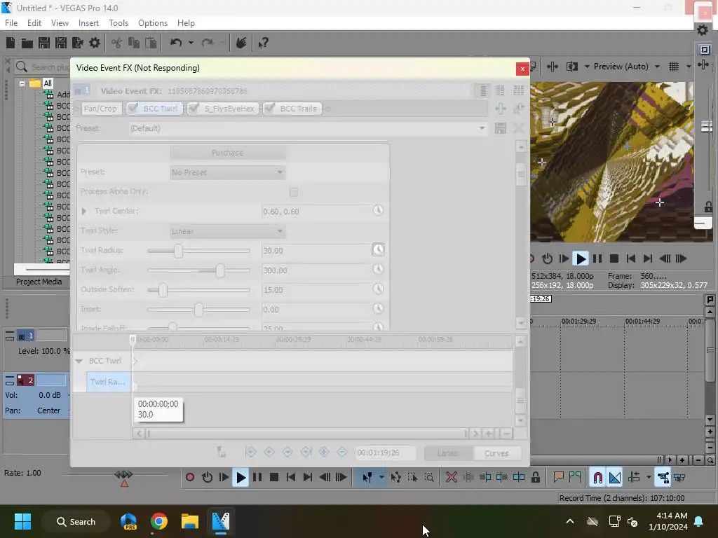Collapse the All plugins folder
Viewport: 718px width, 538px height.
pyautogui.click(x=22, y=83)
